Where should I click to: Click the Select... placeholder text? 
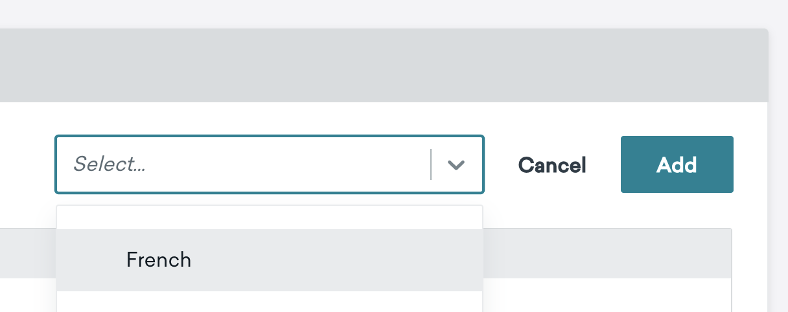click(110, 164)
